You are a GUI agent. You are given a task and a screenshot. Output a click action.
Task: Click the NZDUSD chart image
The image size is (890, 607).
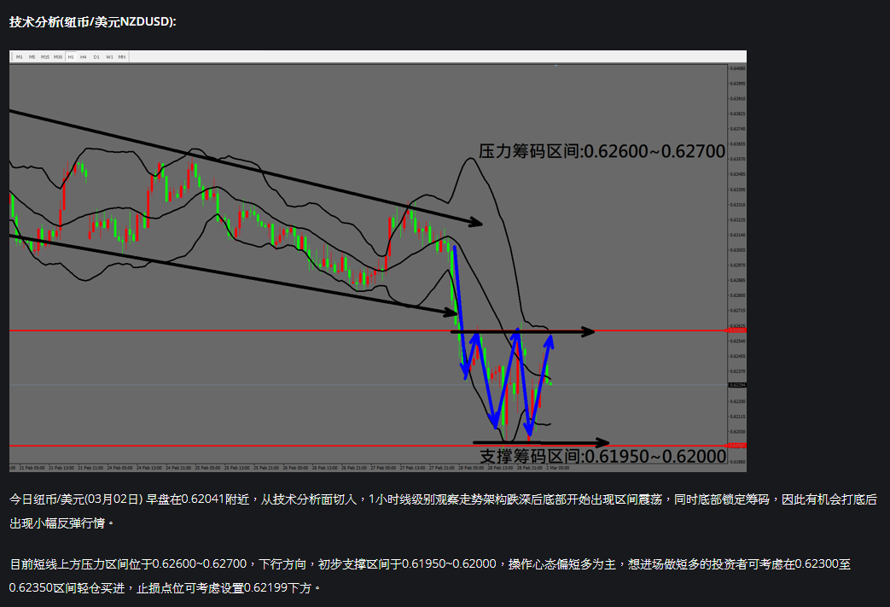click(x=377, y=261)
